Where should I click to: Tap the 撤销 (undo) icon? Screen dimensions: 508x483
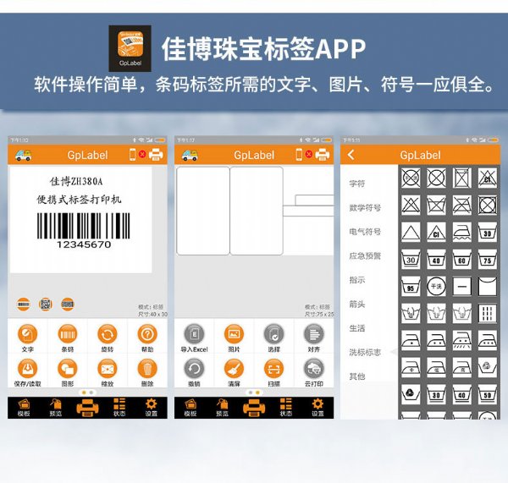194,369
